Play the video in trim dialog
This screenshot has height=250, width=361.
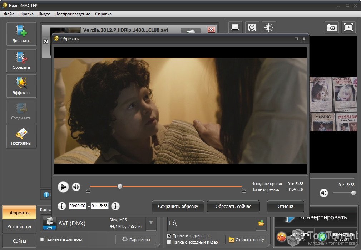[x=63, y=187]
